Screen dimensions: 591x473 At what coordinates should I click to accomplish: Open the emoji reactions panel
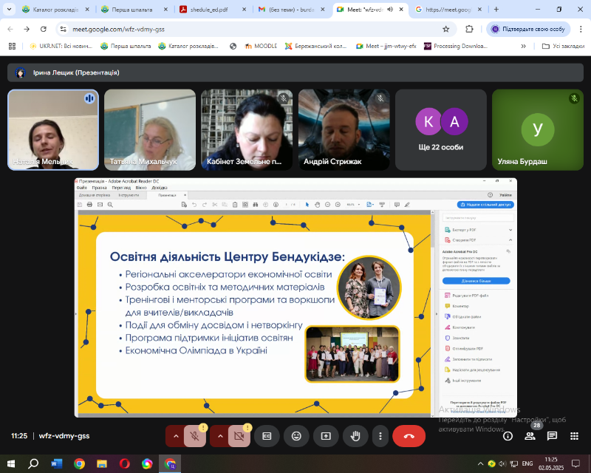tap(296, 436)
